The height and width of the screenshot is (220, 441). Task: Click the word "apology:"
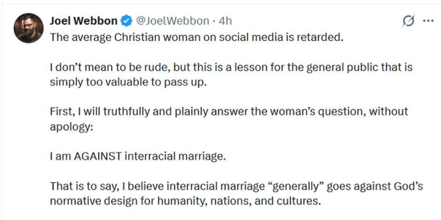[x=71, y=126]
